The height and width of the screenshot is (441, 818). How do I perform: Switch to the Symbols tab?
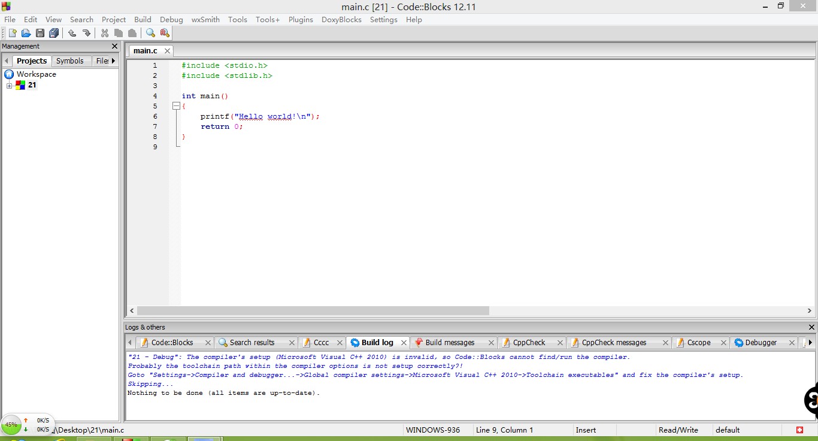click(x=70, y=61)
